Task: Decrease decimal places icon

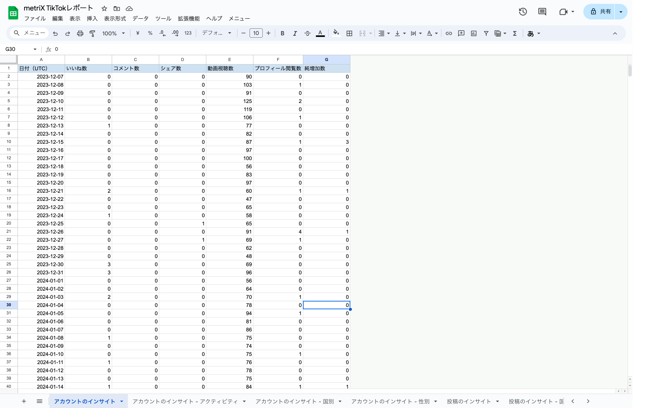Action: point(163,33)
